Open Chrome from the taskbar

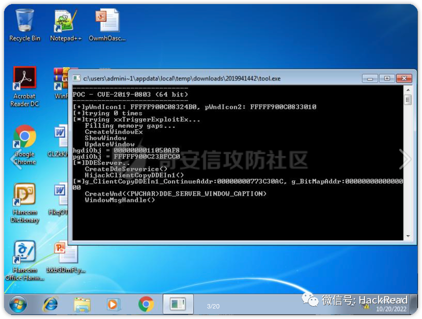tap(146, 304)
